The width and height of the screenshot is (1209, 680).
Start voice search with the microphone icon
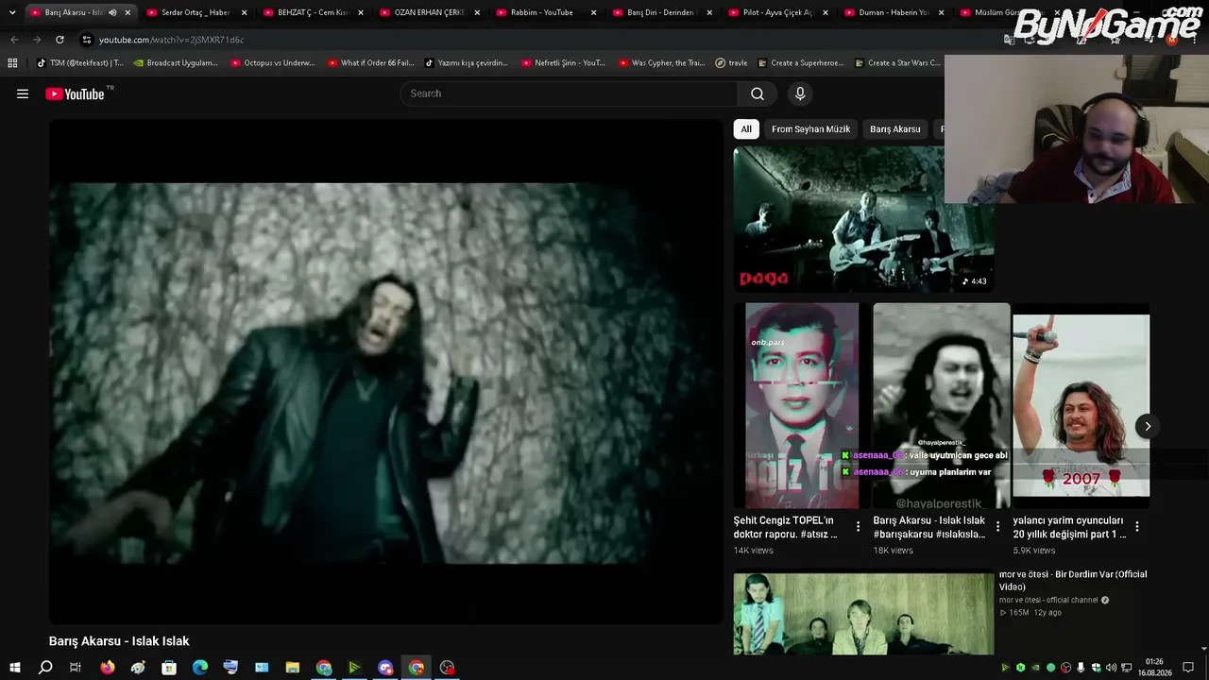click(800, 93)
